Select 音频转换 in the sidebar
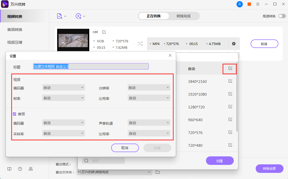Viewport: 288px width, 179px height. (15, 30)
